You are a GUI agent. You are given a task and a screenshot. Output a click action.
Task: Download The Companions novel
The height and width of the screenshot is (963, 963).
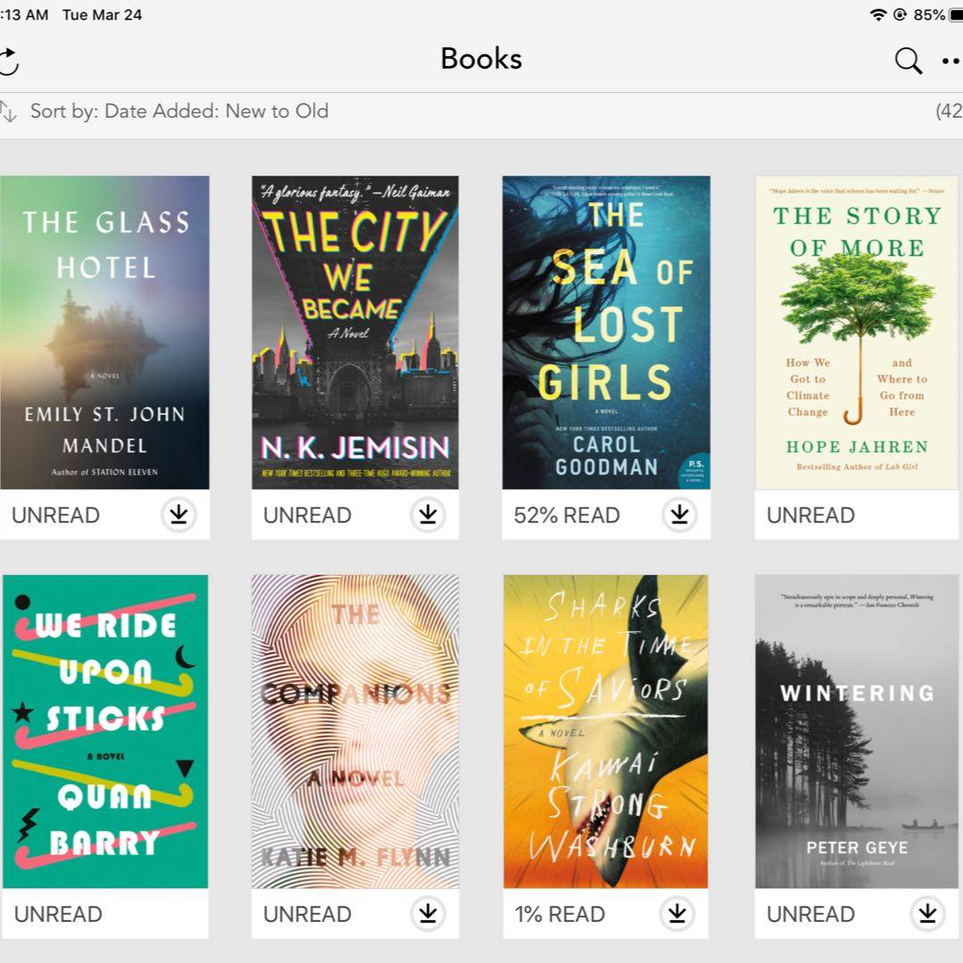point(428,913)
